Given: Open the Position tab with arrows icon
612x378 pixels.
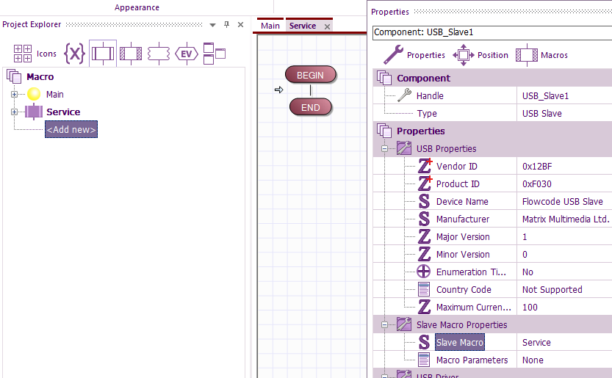Looking at the screenshot, I should point(463,55).
